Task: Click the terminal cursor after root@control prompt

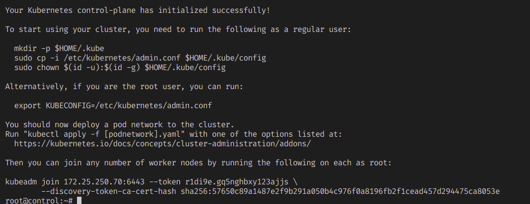Action: point(79,201)
